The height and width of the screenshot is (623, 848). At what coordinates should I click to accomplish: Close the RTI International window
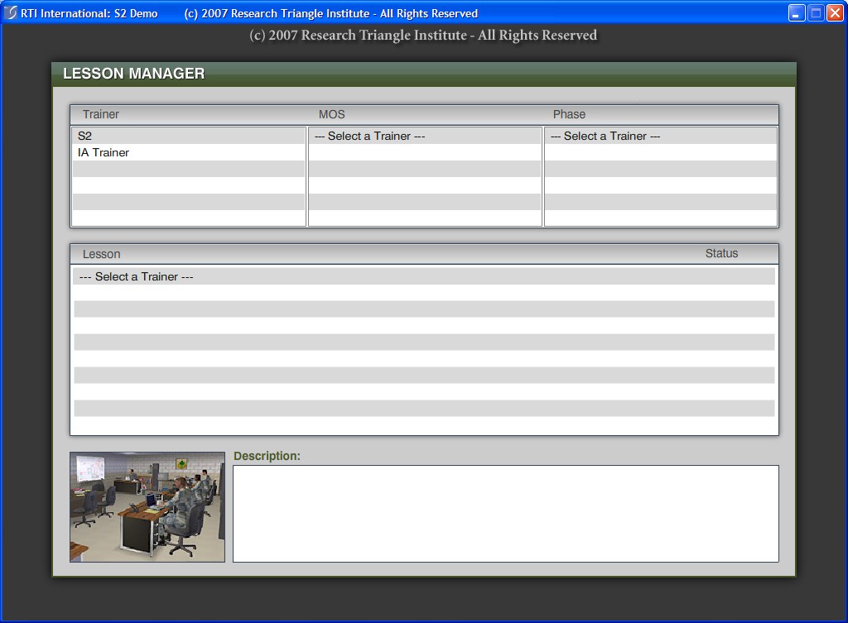(x=835, y=13)
